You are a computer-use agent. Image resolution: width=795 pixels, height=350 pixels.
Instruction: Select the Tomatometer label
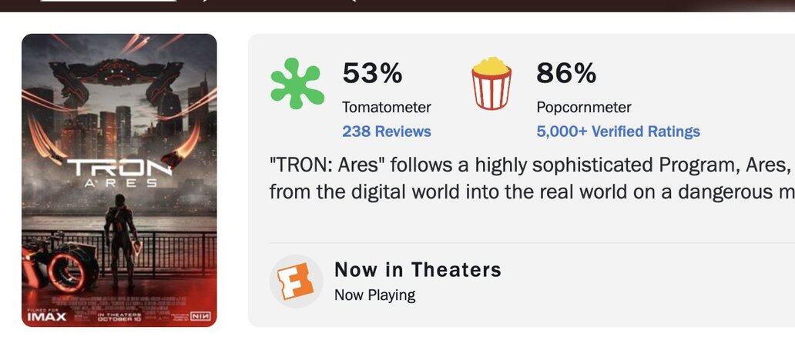(387, 108)
